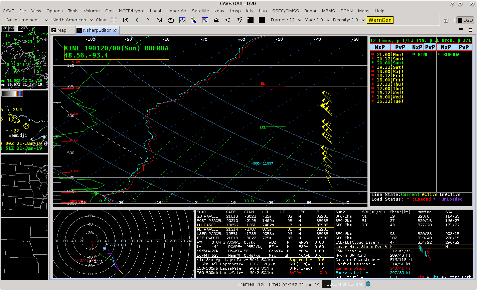Open the SSEC/CIMSS menu
The image size is (477, 290).
[x=286, y=11]
